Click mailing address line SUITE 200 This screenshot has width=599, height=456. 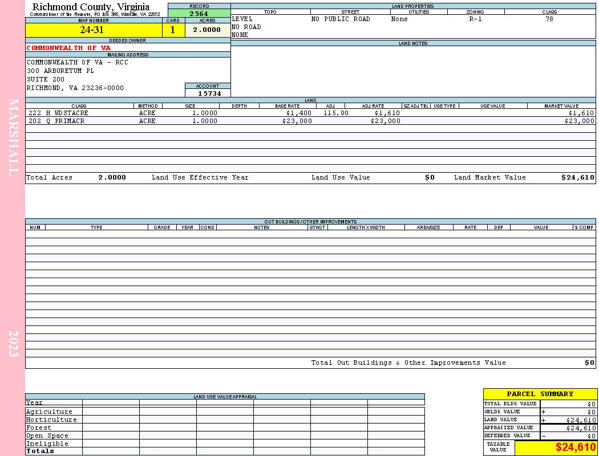[x=46, y=79]
